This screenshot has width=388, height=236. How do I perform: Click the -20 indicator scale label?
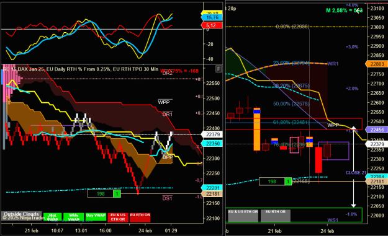point(210,44)
